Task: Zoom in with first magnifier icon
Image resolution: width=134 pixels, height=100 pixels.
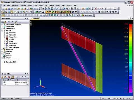Action: (56, 9)
